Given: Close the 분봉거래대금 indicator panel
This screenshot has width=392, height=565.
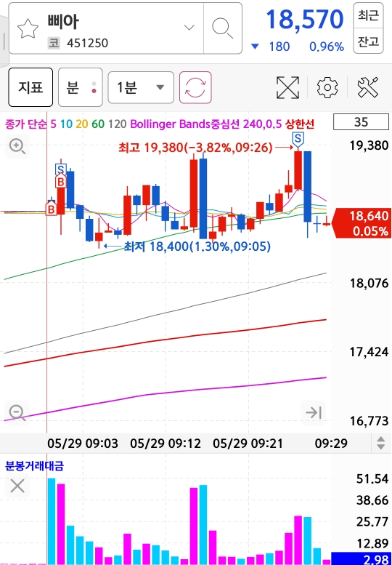Looking at the screenshot, I should (x=17, y=486).
